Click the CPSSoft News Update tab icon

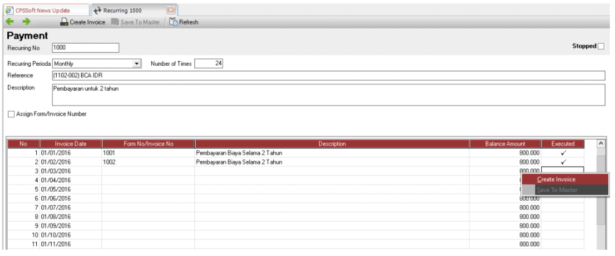pos(9,10)
